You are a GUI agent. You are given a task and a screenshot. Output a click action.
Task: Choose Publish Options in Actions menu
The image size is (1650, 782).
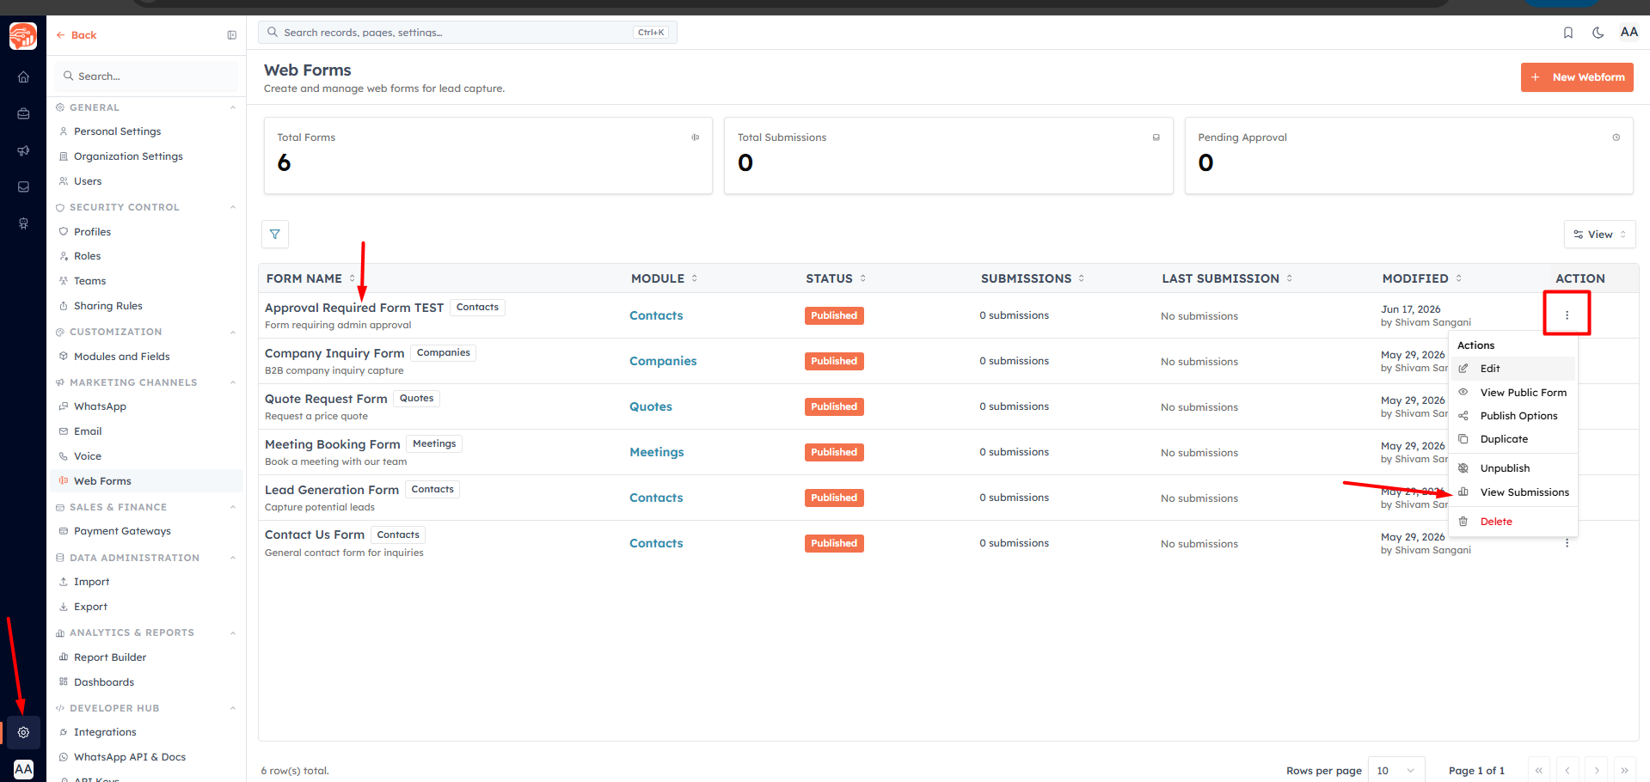[1513, 416]
